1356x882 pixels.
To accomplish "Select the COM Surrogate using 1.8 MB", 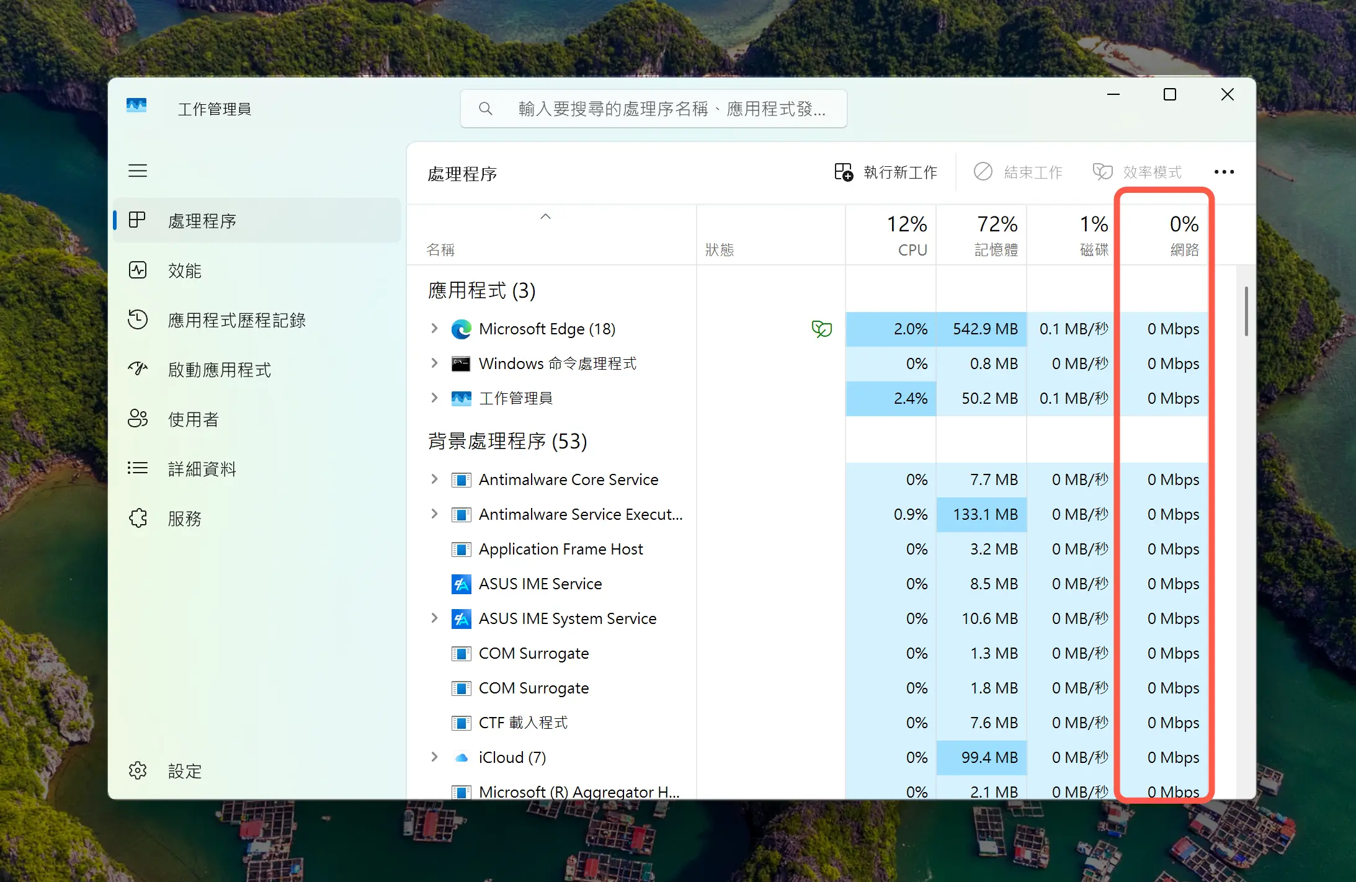I will 807,688.
